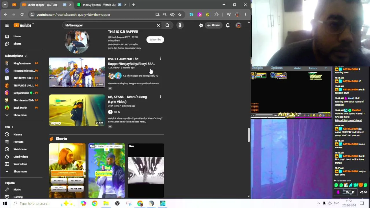Screen dimensions: 370x208
Task: Open the BVD Ft JCee video thumbnail
Action: click(x=77, y=72)
